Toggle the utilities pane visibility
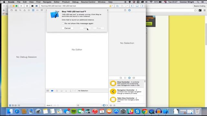Image resolution: width=207 pixels, height=116 pixels. tap(142, 6)
